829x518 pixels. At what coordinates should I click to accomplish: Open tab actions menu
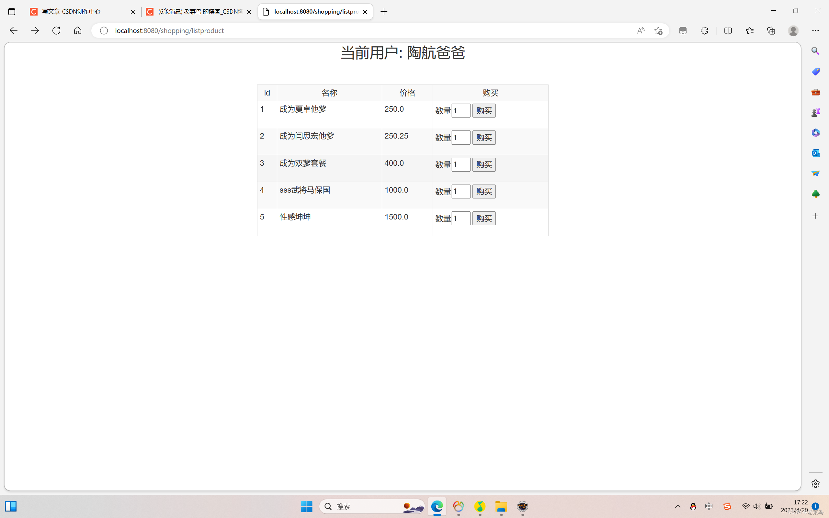12,12
